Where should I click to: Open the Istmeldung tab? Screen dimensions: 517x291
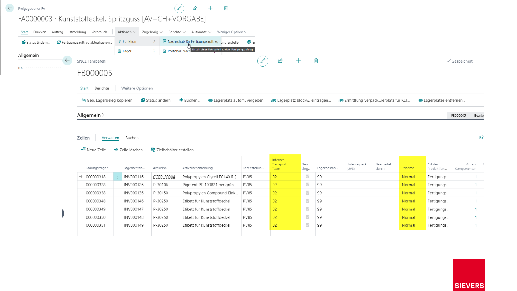point(77,32)
